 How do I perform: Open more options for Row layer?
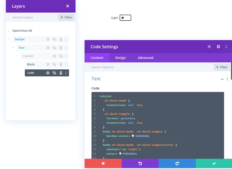click(x=66, y=48)
